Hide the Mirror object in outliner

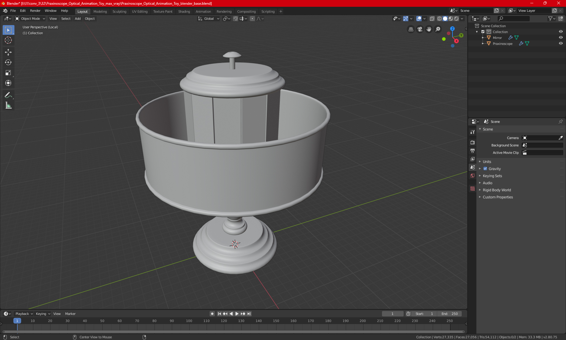click(x=561, y=37)
